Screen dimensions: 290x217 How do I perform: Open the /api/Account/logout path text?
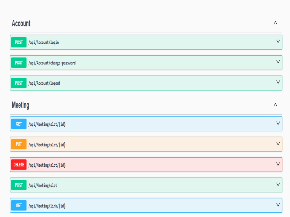(44, 83)
